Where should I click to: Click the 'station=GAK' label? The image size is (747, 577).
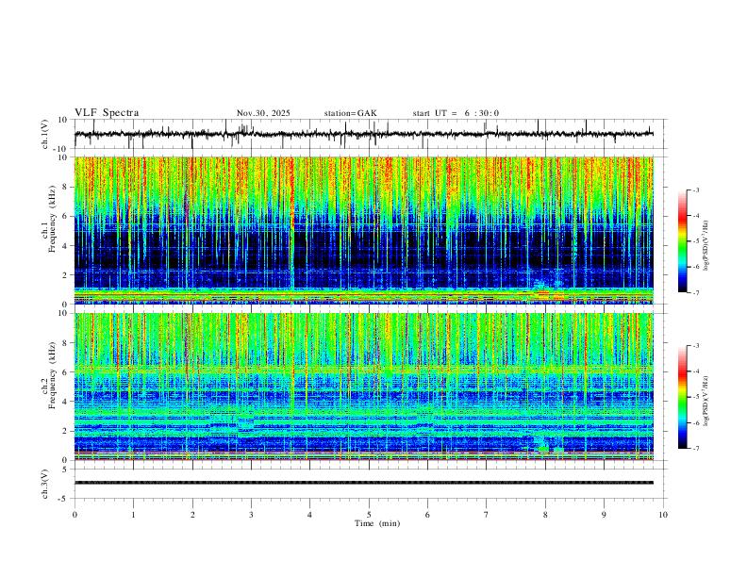[x=350, y=113]
